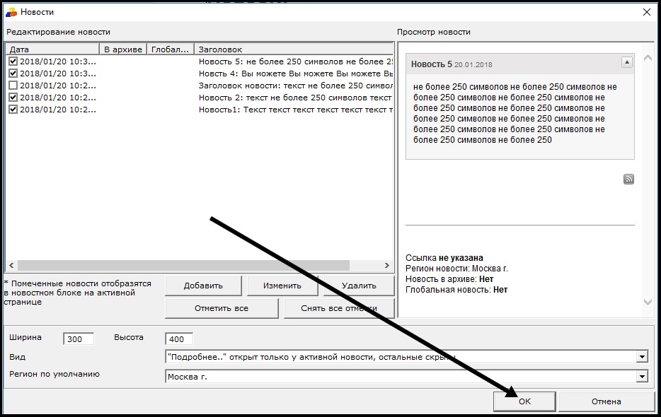
Task: Click the Изменить button
Action: [282, 286]
